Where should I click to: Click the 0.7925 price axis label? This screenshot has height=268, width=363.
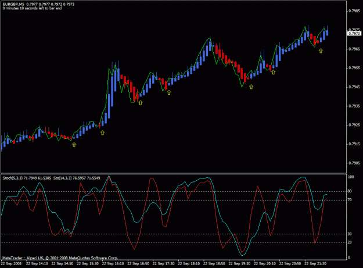(354, 125)
